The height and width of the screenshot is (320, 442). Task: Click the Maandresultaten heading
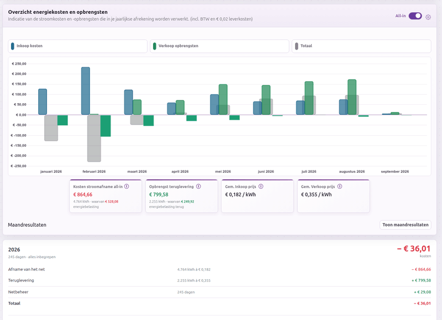coord(27,225)
